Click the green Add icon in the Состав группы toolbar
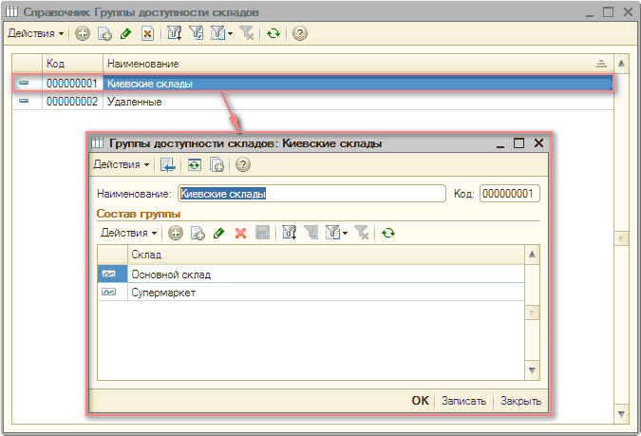This screenshot has width=641, height=436. [x=176, y=233]
